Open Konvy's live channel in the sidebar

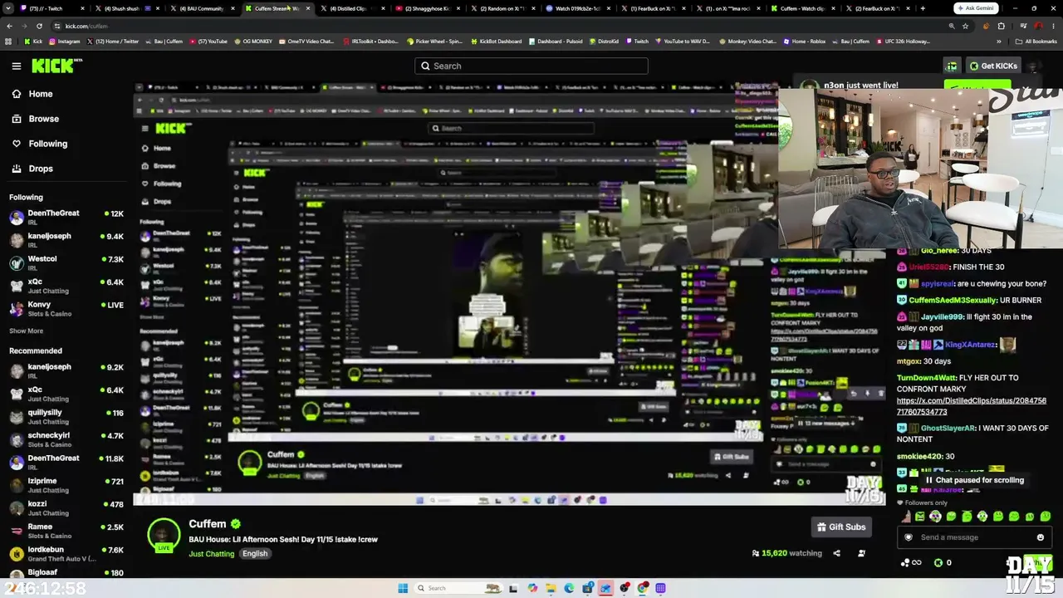point(66,308)
